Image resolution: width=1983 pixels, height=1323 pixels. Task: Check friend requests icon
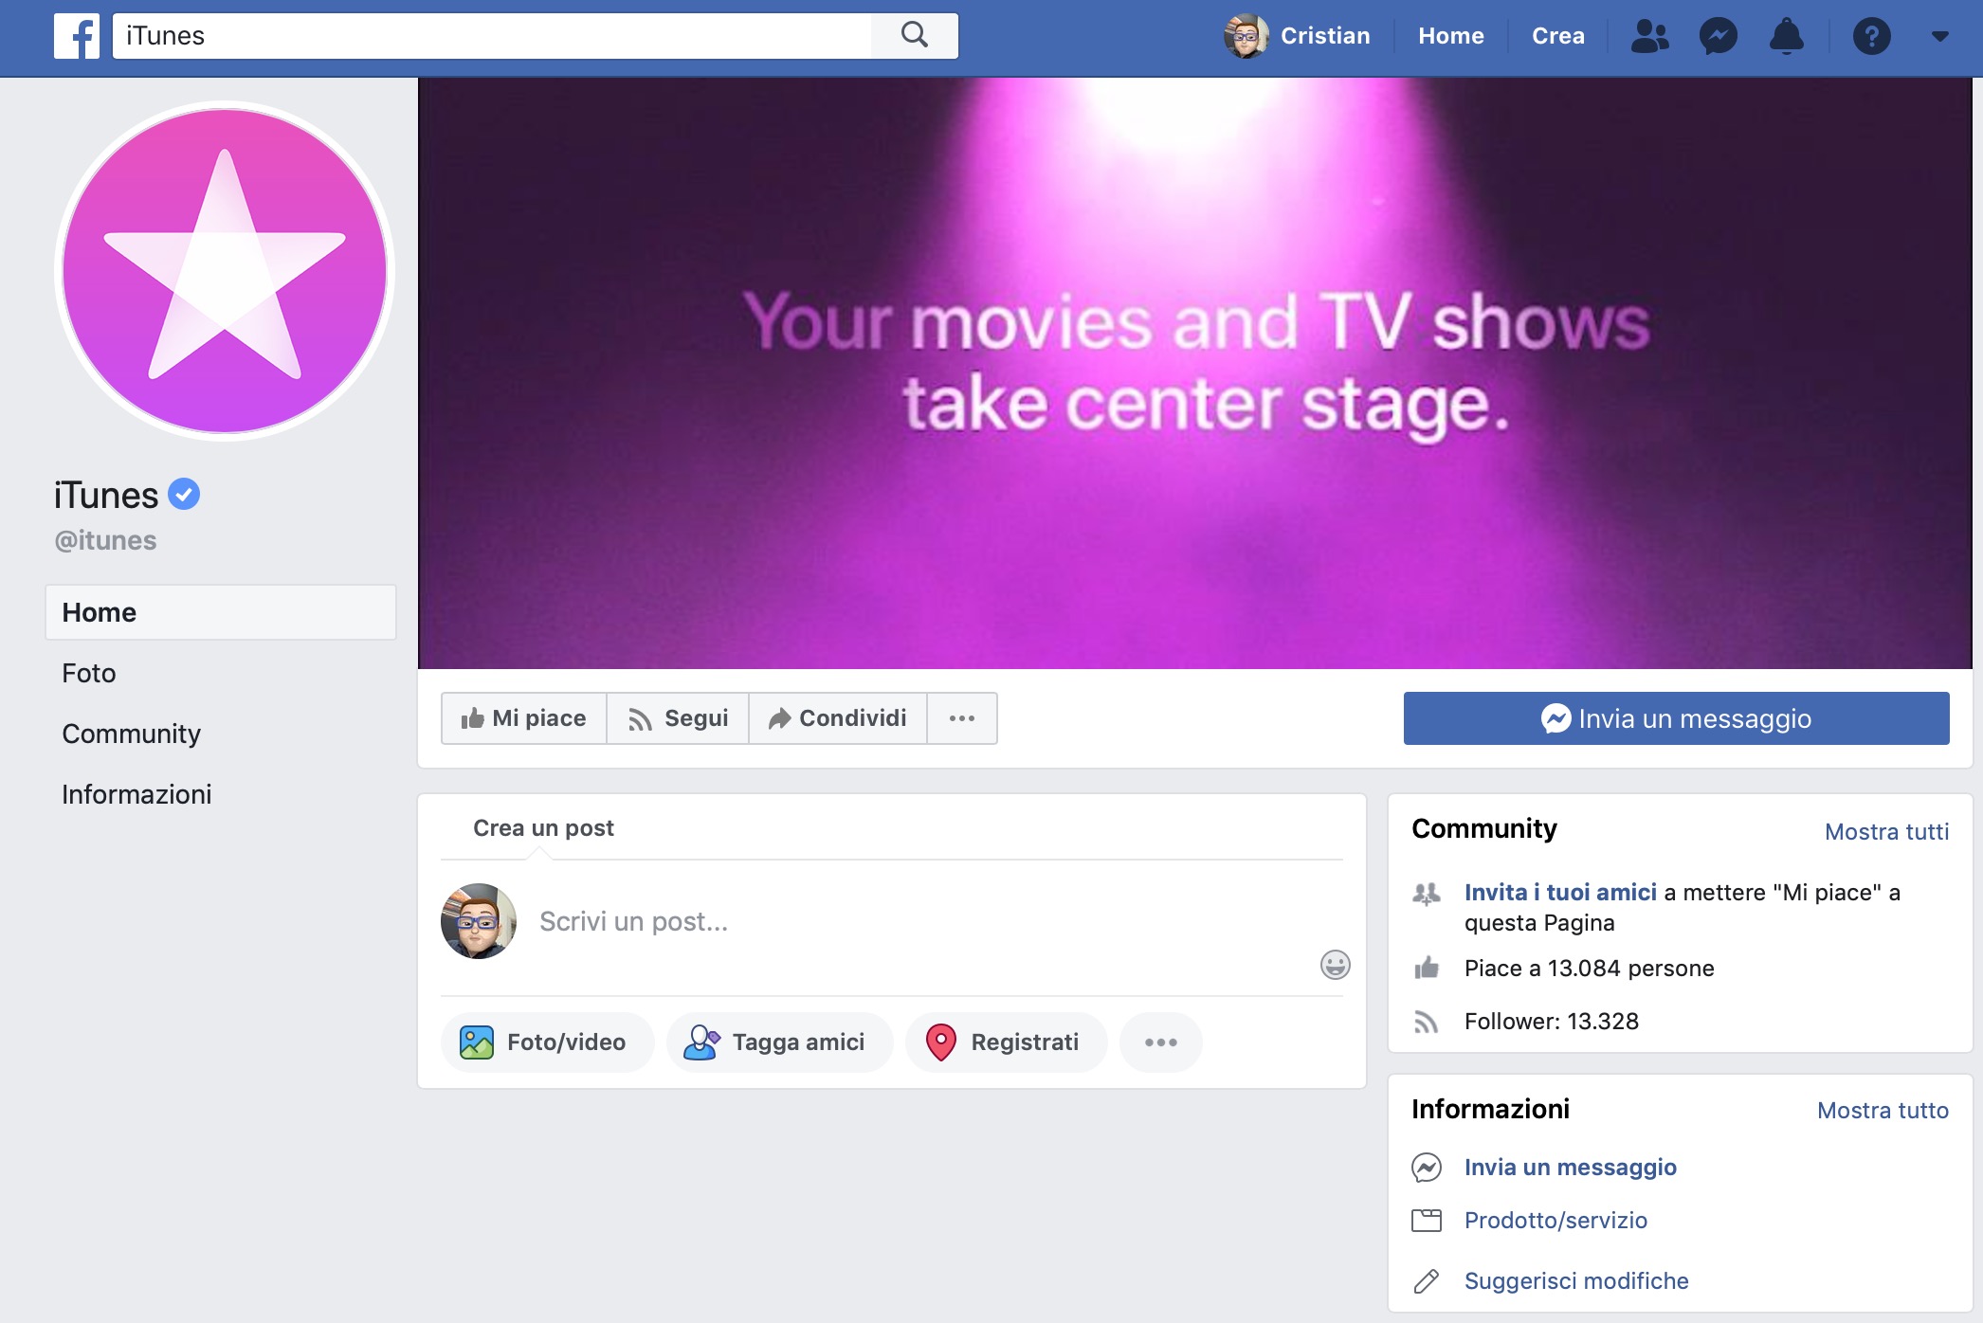pos(1649,36)
